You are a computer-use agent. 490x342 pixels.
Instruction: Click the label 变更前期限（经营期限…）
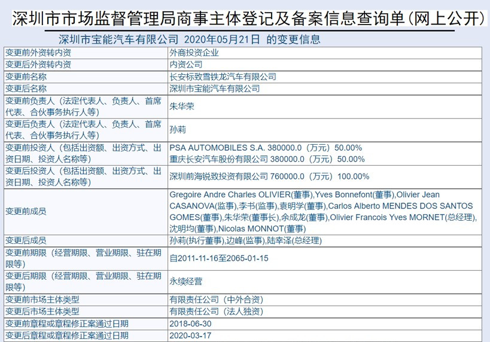click(x=83, y=258)
